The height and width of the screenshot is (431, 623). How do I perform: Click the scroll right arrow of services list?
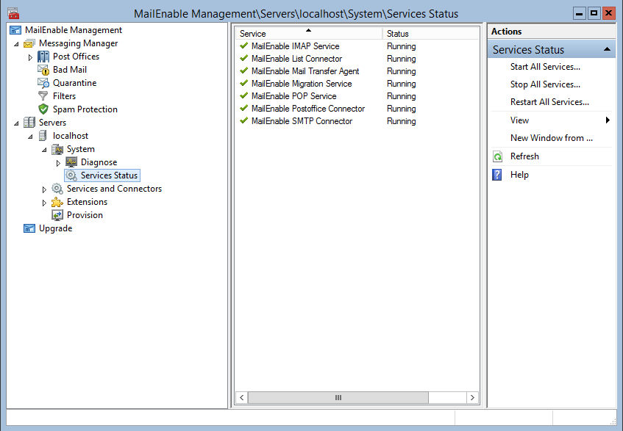click(472, 397)
